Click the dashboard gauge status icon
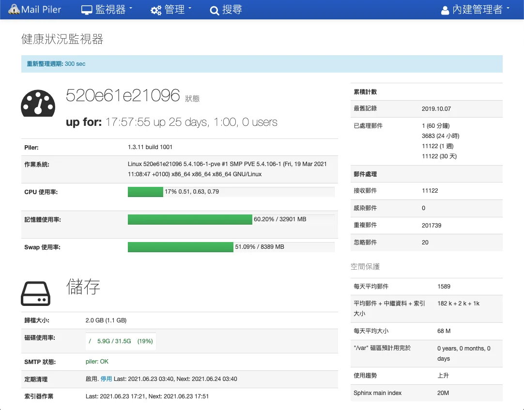The width and height of the screenshot is (524, 410). click(38, 103)
